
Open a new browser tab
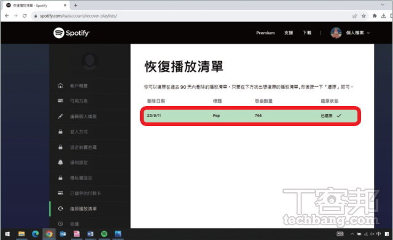coord(76,6)
